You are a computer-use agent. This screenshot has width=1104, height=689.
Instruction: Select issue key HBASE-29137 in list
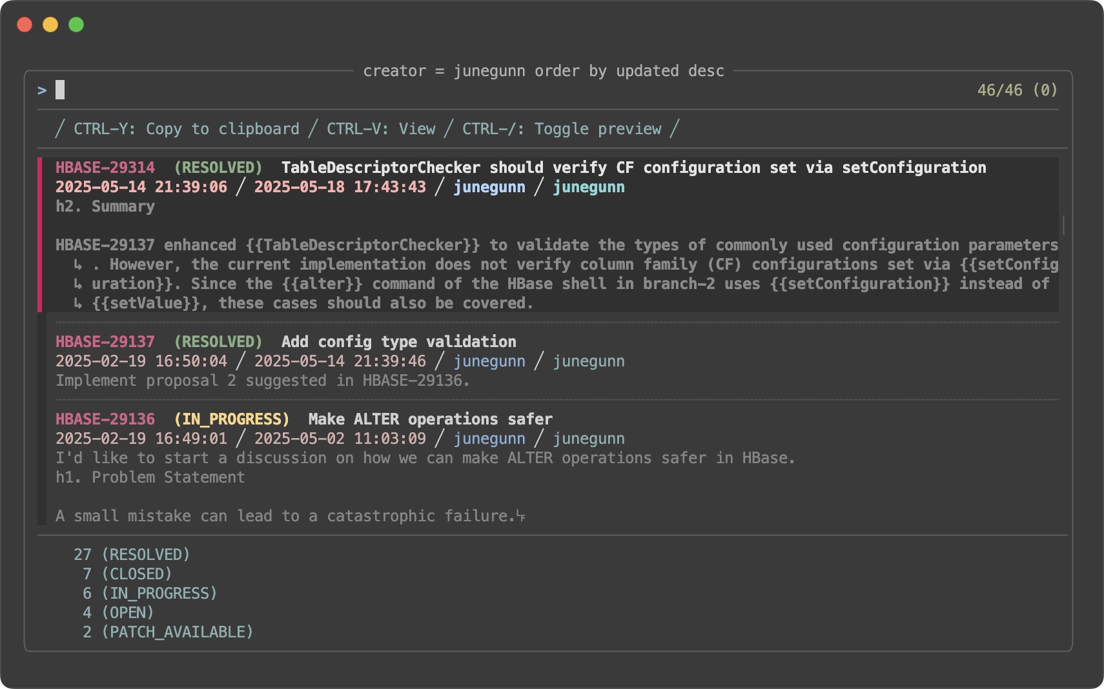[x=105, y=342]
